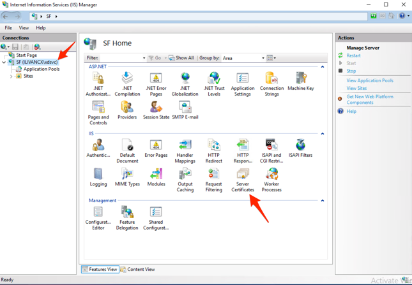This screenshot has width=412, height=285.
Task: Click Show All filter button
Action: pyautogui.click(x=181, y=58)
